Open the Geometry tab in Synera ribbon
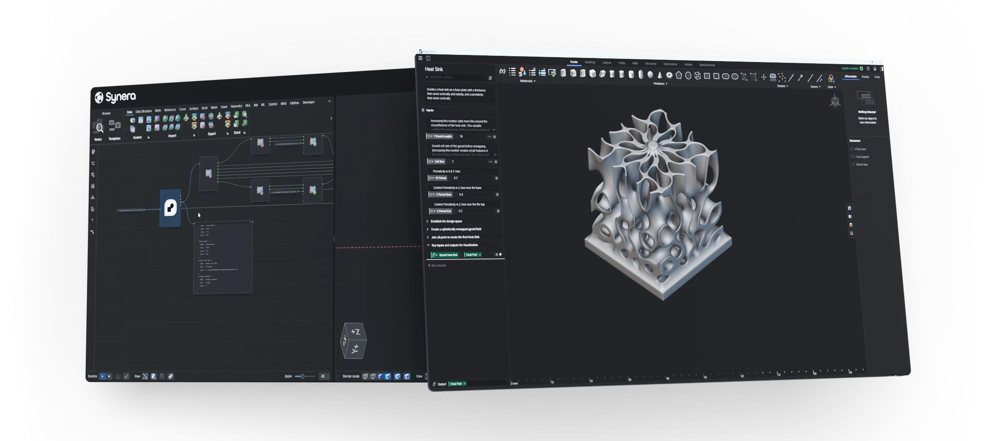 [236, 106]
